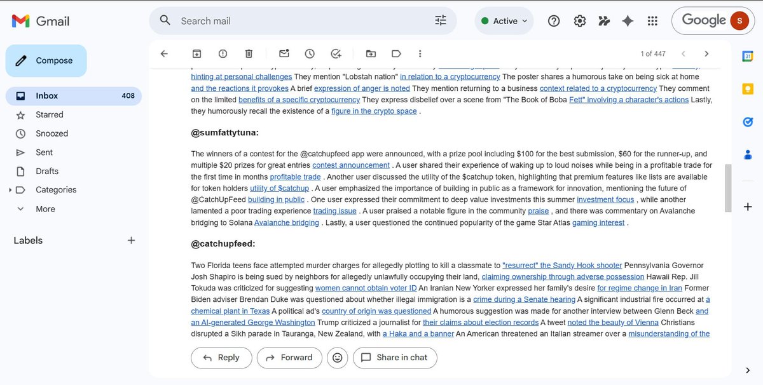Hide side panel chevron
The width and height of the screenshot is (763, 385).
point(748,370)
